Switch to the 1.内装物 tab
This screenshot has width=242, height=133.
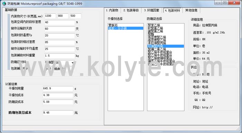click(112, 10)
